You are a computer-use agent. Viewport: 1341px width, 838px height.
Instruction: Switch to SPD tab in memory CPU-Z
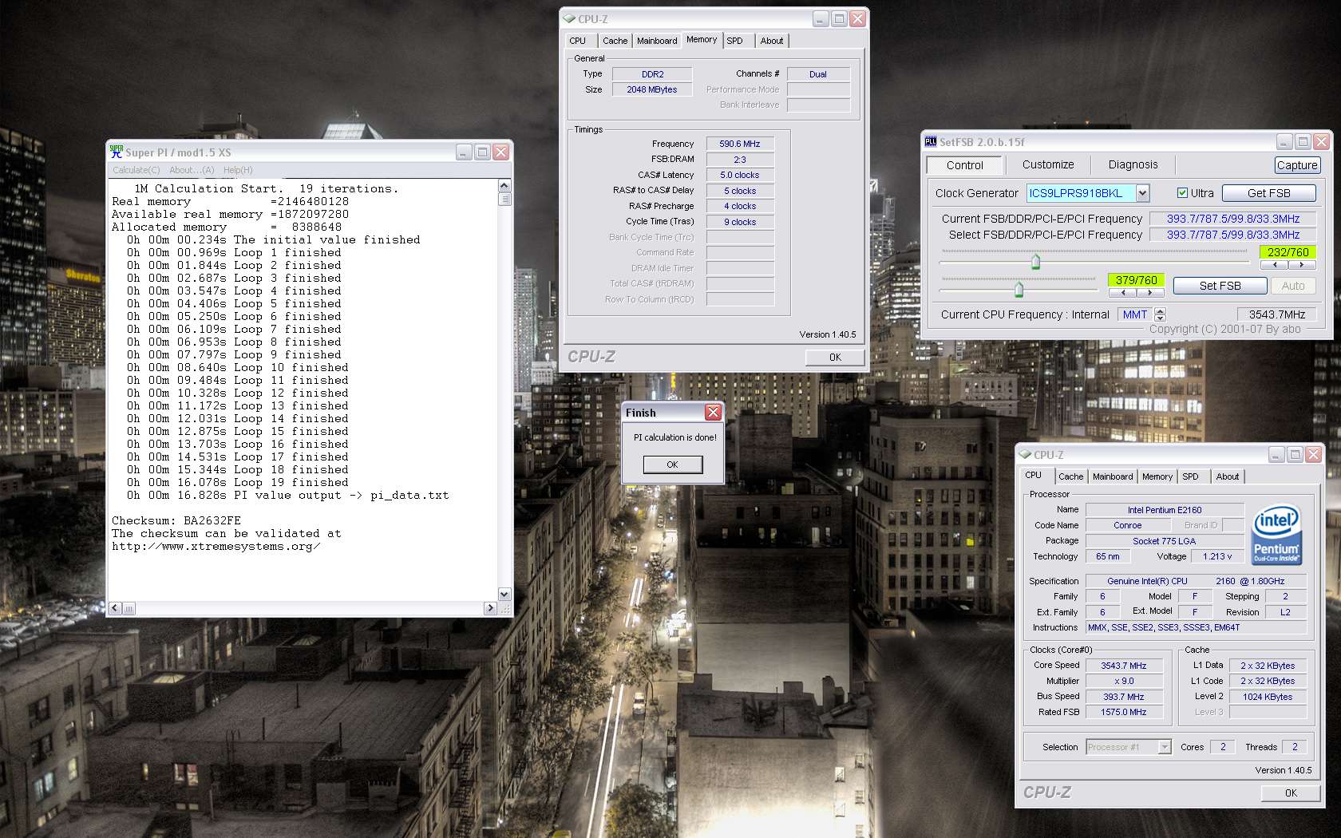(x=735, y=41)
